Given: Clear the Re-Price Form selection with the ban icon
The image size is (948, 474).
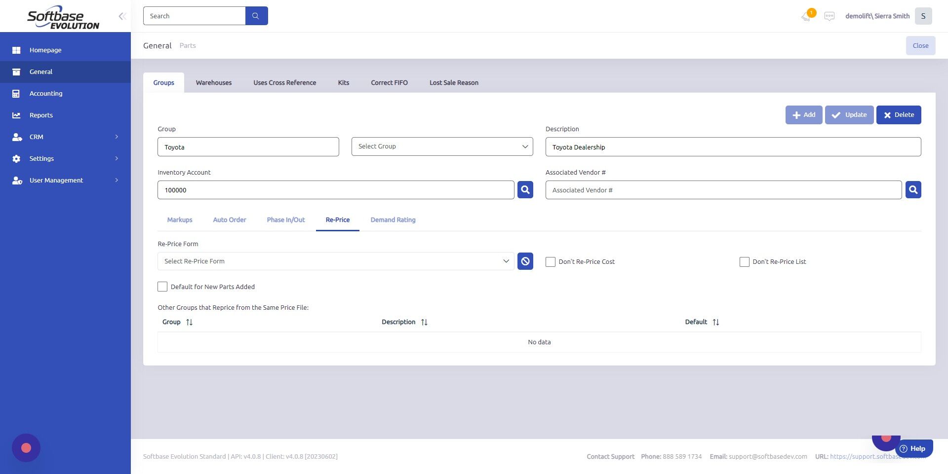Looking at the screenshot, I should pos(525,261).
